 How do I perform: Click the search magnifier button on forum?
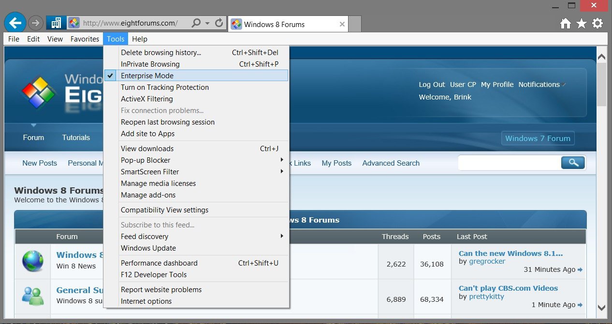point(573,163)
